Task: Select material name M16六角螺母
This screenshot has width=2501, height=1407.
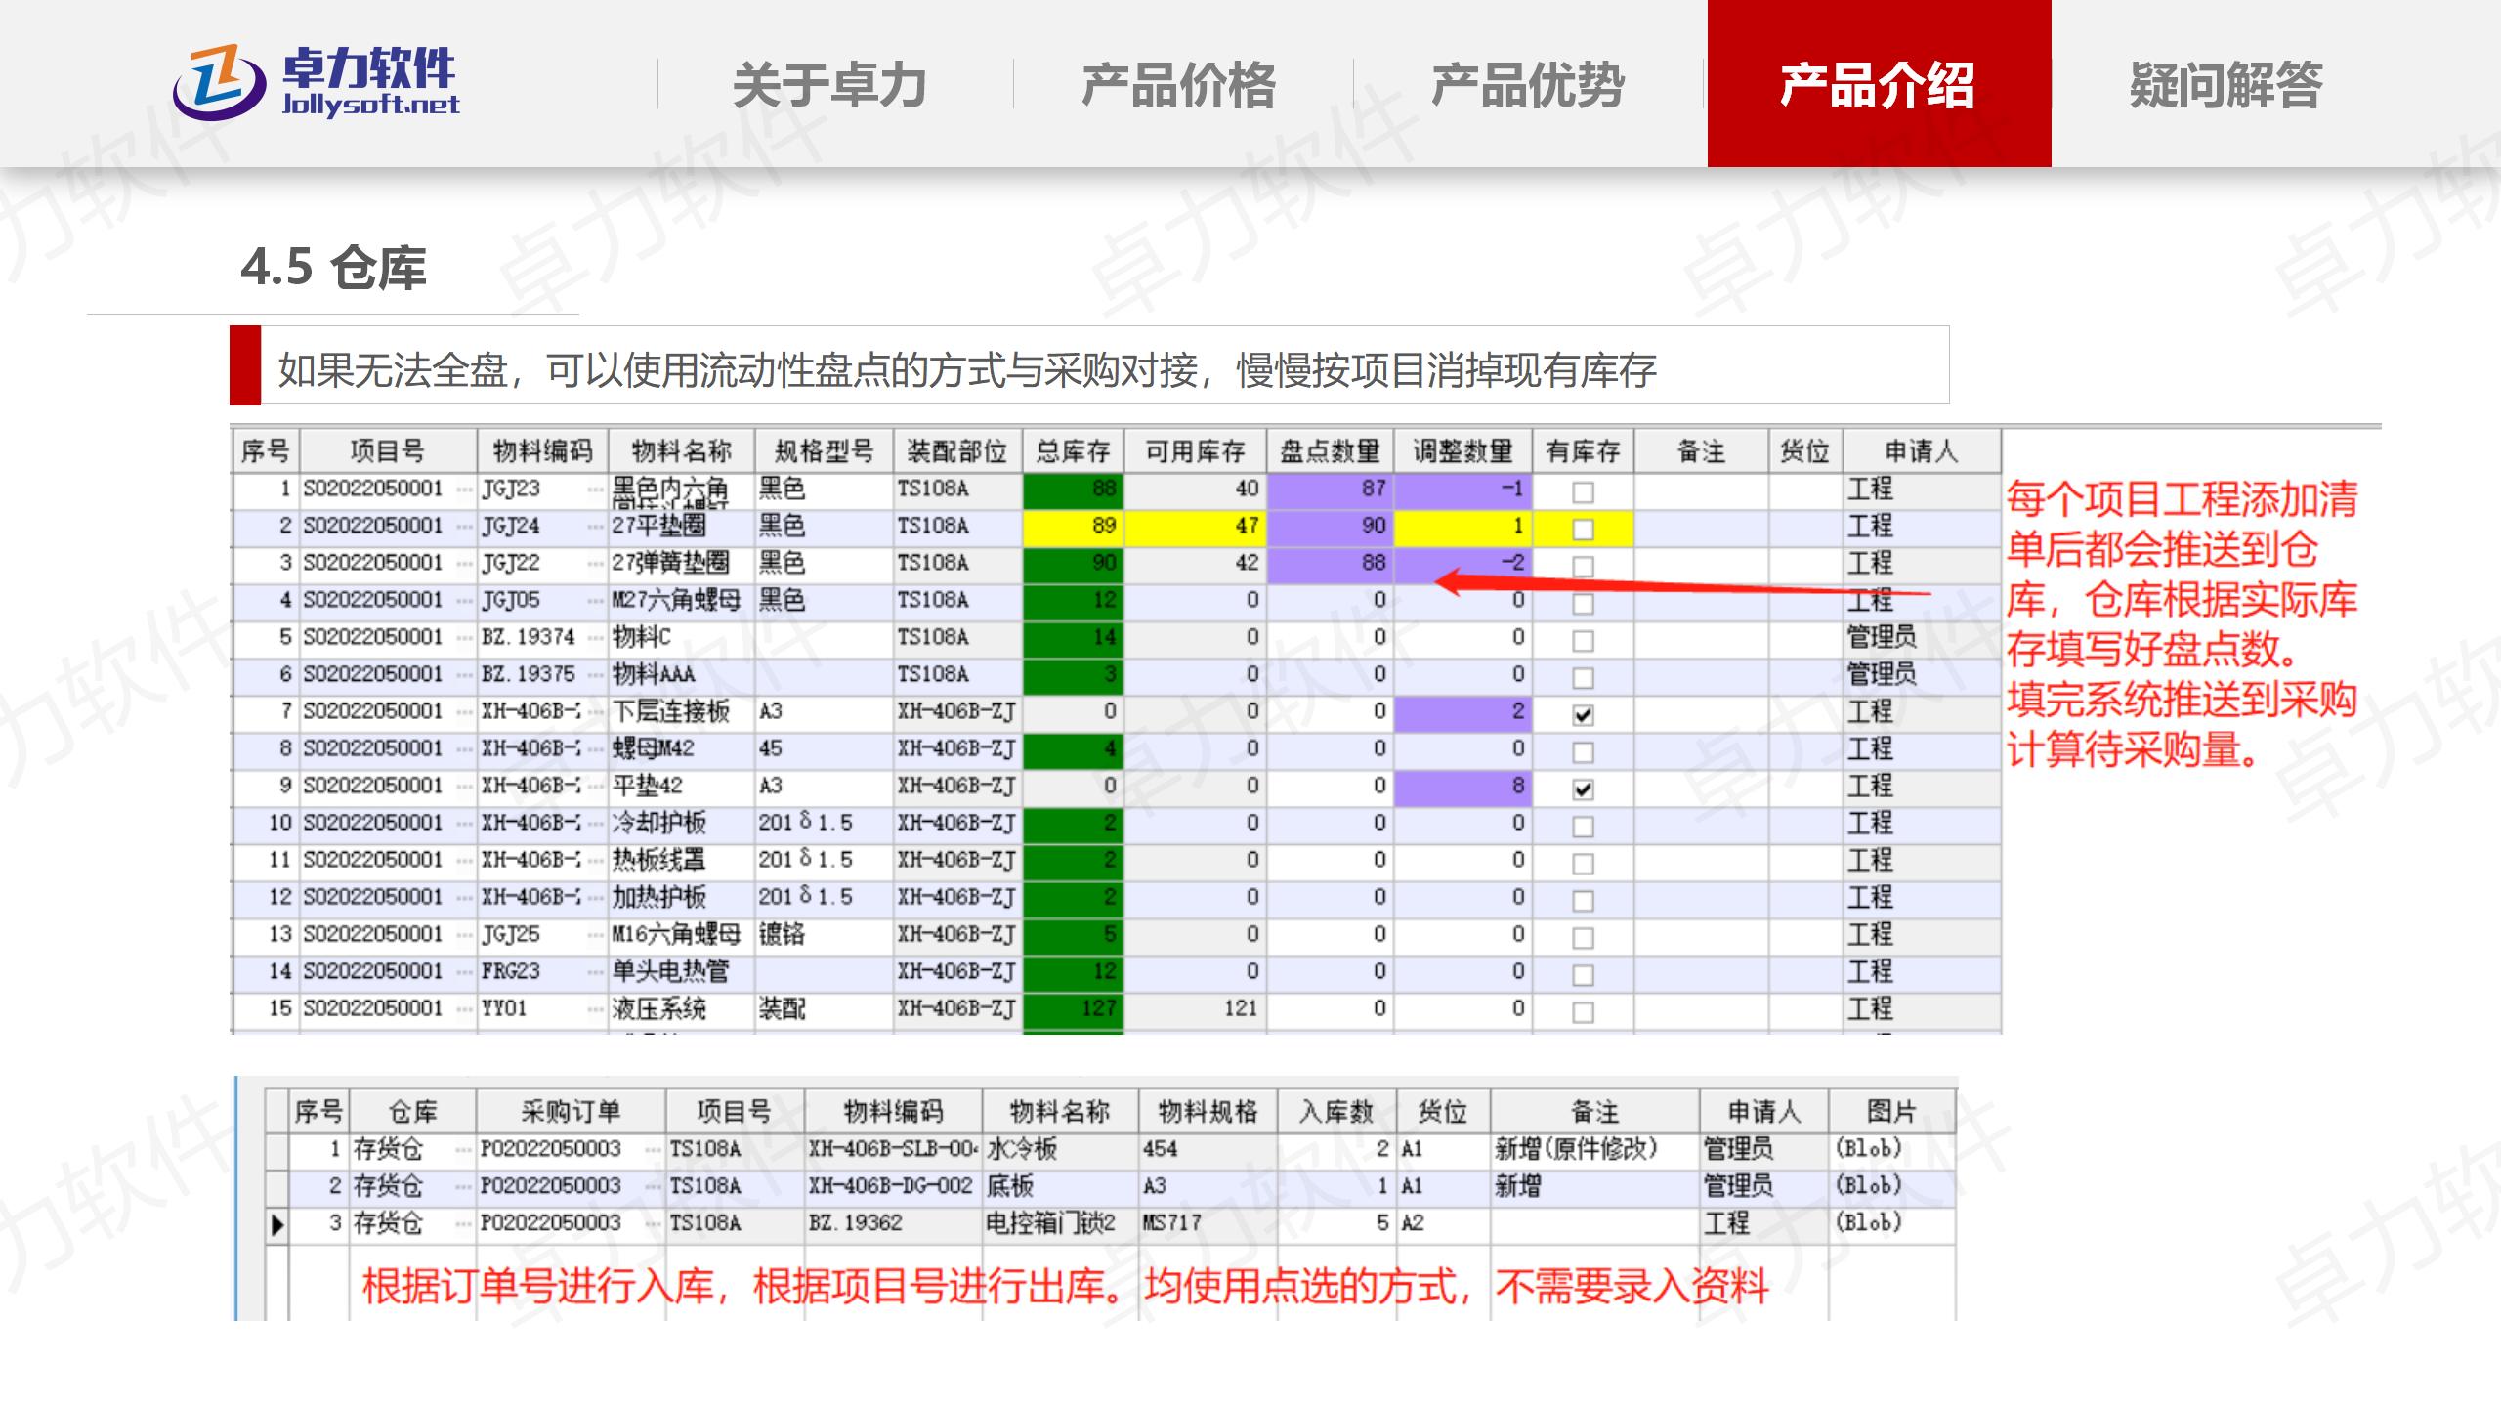Action: pyautogui.click(x=676, y=935)
